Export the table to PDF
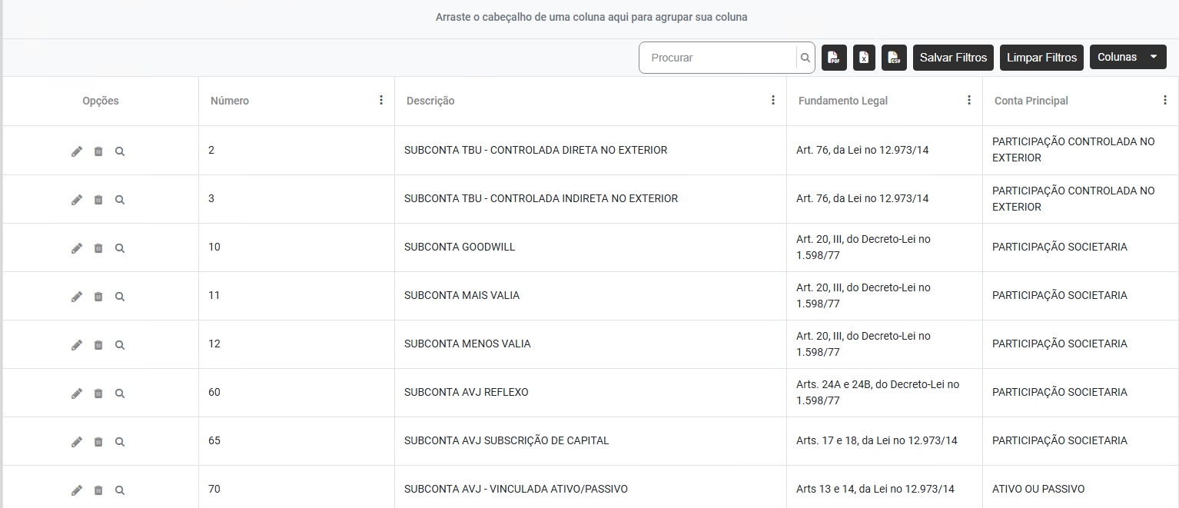This screenshot has height=508, width=1179. pyautogui.click(x=834, y=58)
